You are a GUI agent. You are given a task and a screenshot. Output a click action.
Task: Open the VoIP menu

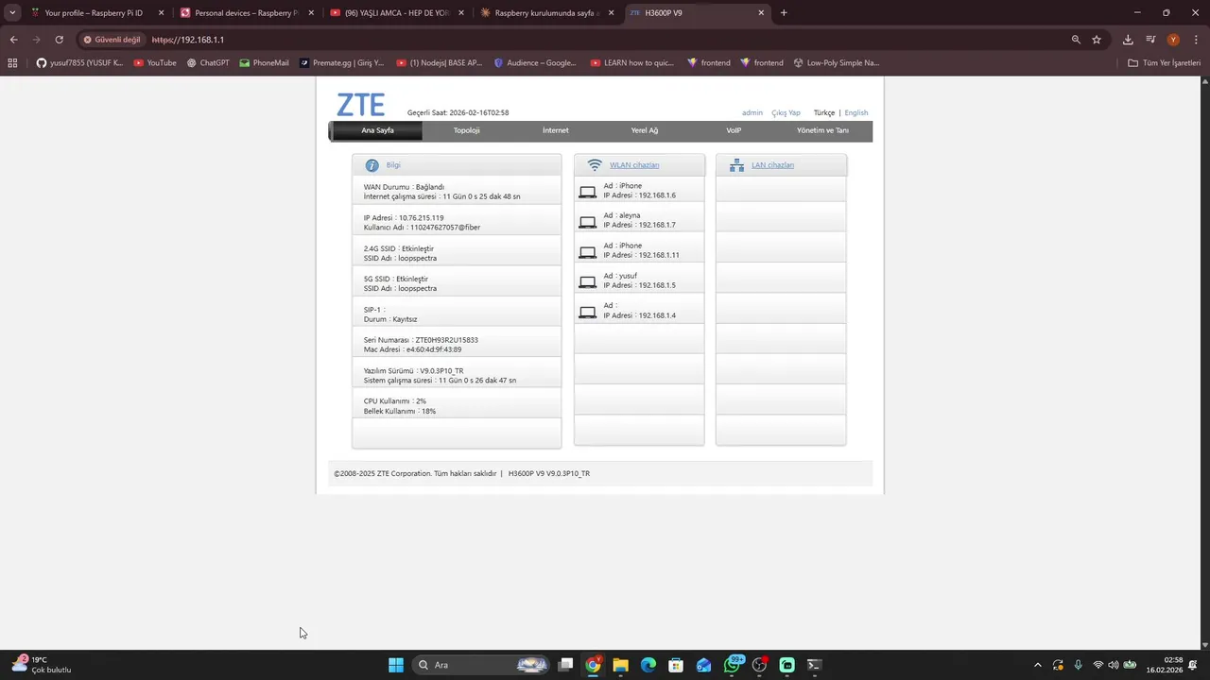[734, 130]
